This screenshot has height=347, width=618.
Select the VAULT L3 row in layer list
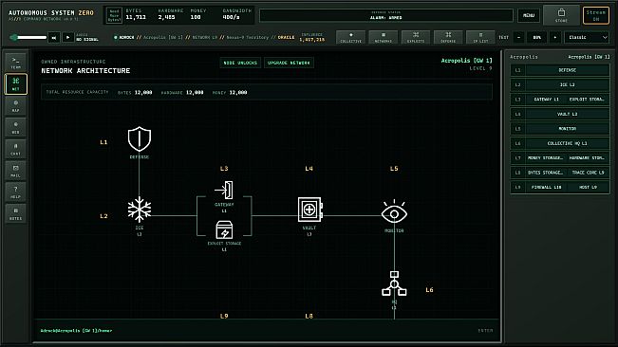[560, 114]
